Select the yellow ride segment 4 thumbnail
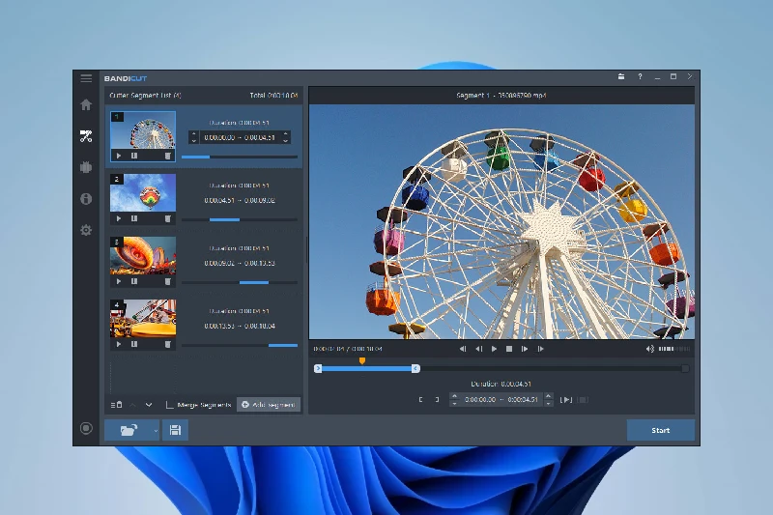Screen dimensions: 773x515 (143, 318)
